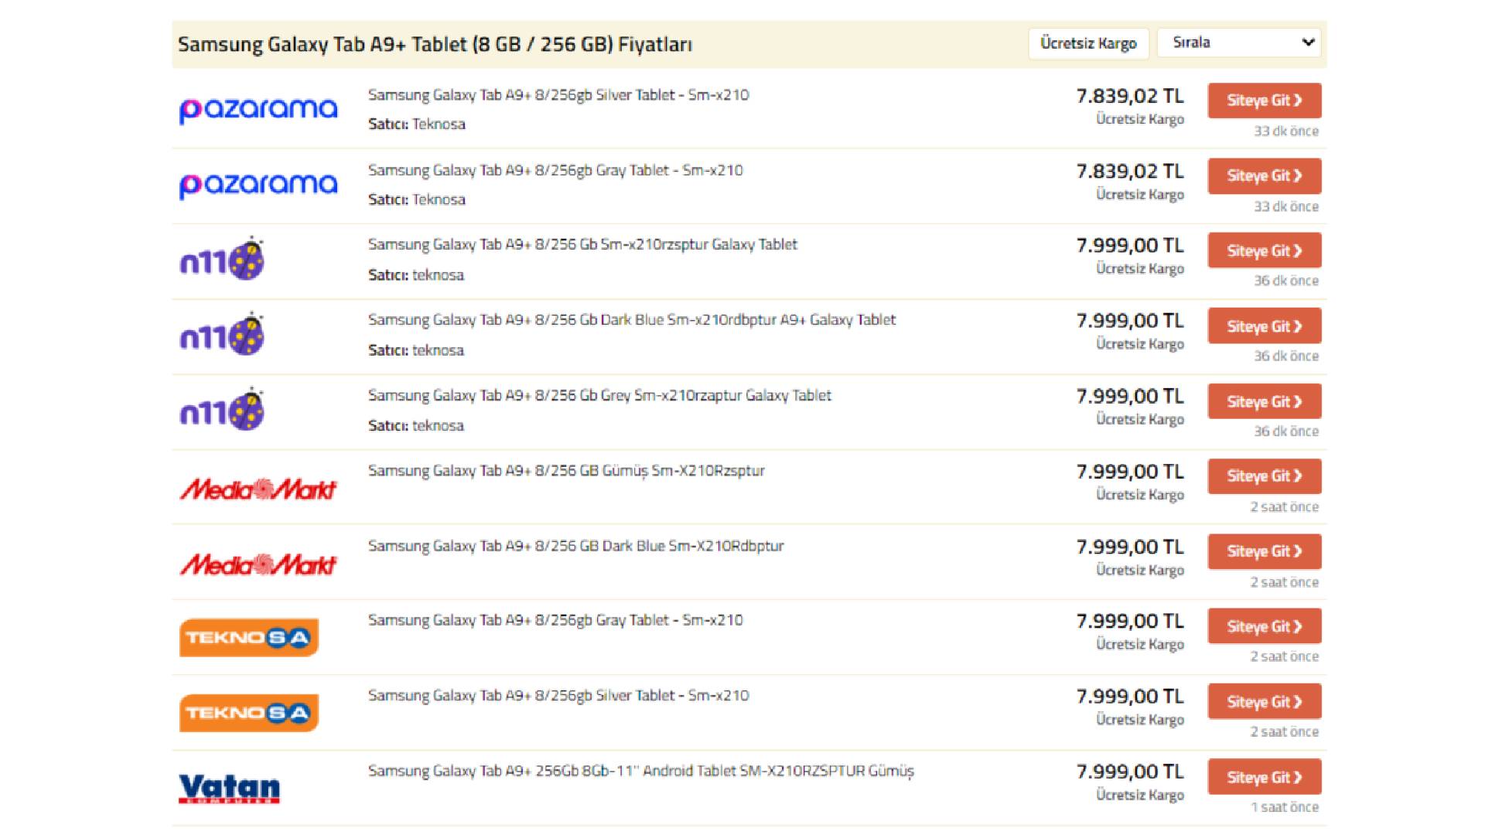
Task: Click the 7.839,02 TL price of Silver Tablet
Action: pos(1130,97)
